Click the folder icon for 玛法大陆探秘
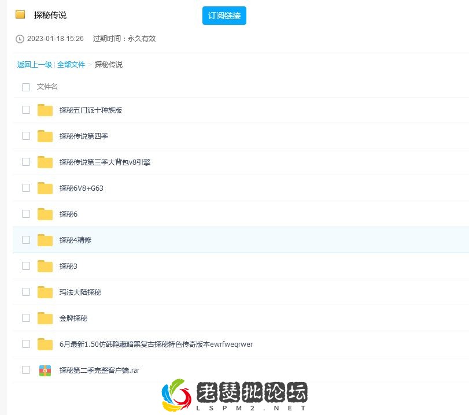The height and width of the screenshot is (415, 469). 45,292
